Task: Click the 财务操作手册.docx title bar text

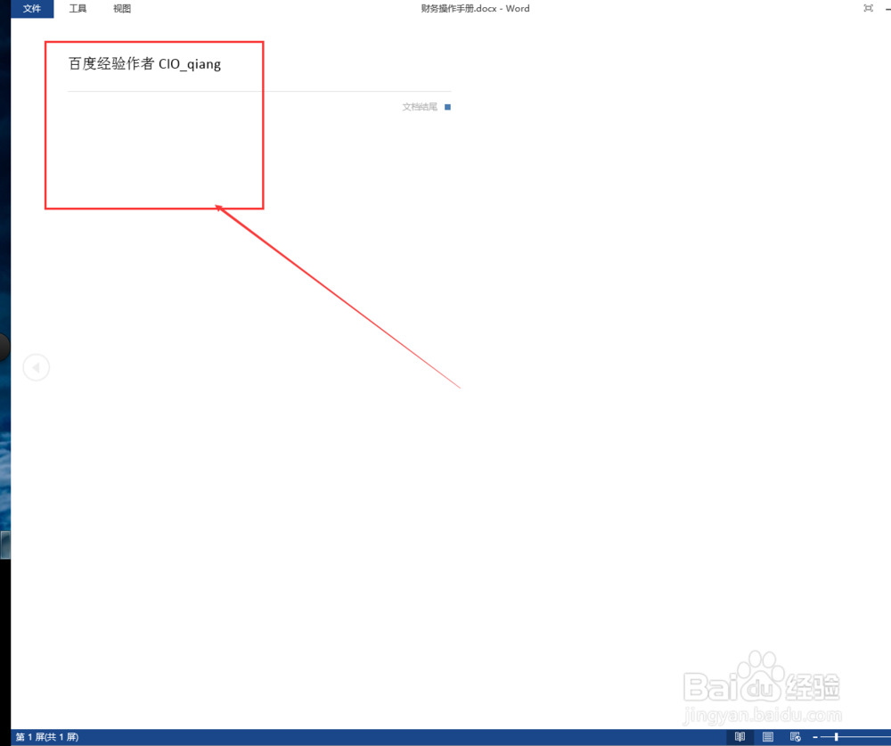Action: tap(476, 8)
